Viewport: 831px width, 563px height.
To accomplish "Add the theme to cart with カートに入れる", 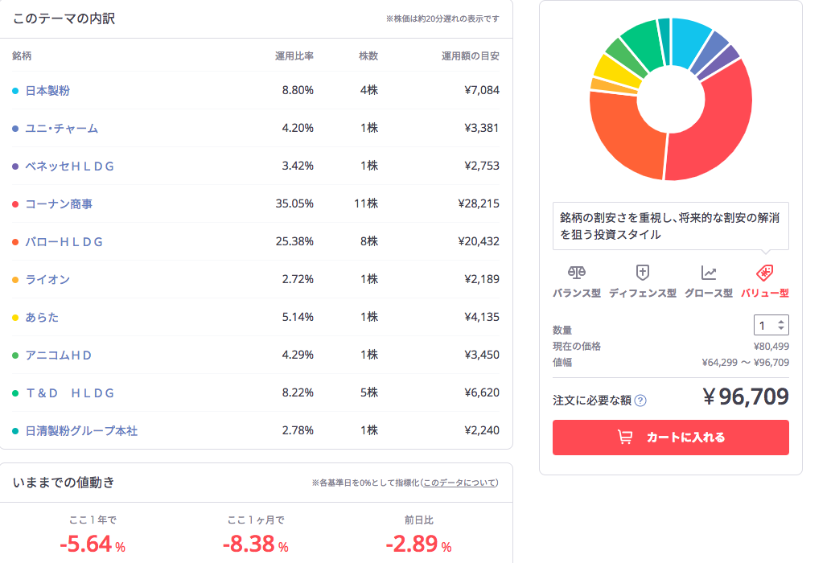I will tap(670, 438).
